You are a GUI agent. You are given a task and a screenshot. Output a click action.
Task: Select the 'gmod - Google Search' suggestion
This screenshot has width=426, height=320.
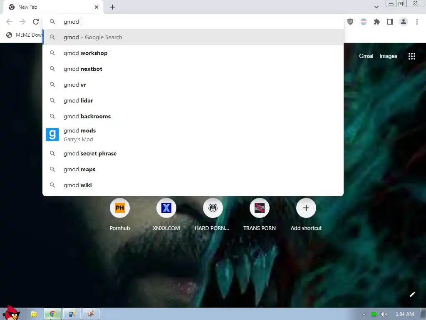[193, 37]
